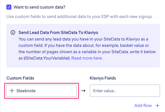Click the arrow icon between the two fields
The height and width of the screenshot is (112, 165).
coord(83,91)
